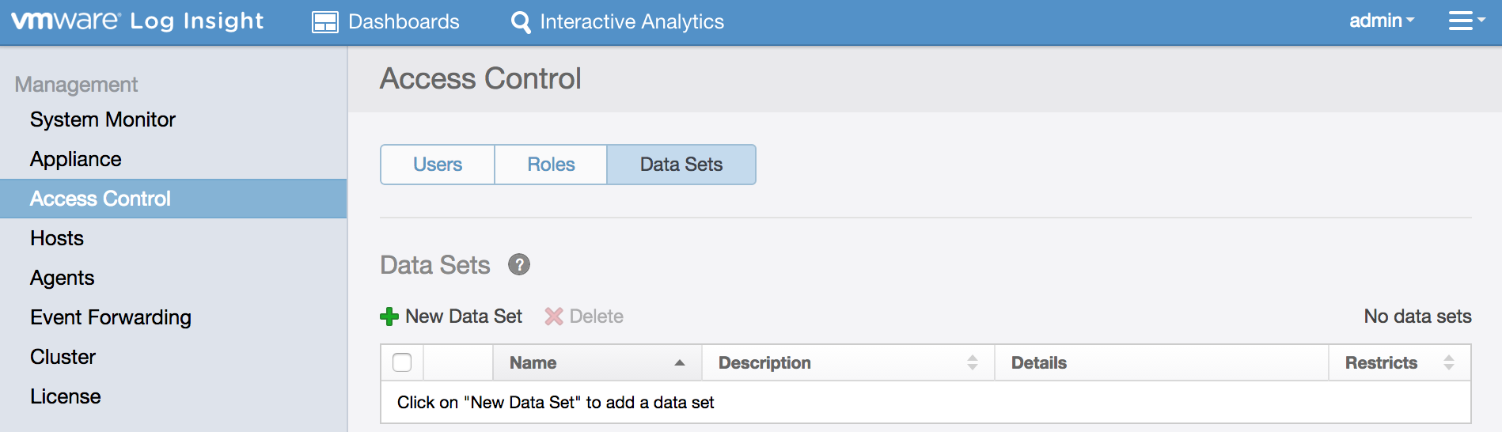Switch to the Roles tab
Screen dimensions: 1502x432
tap(551, 165)
